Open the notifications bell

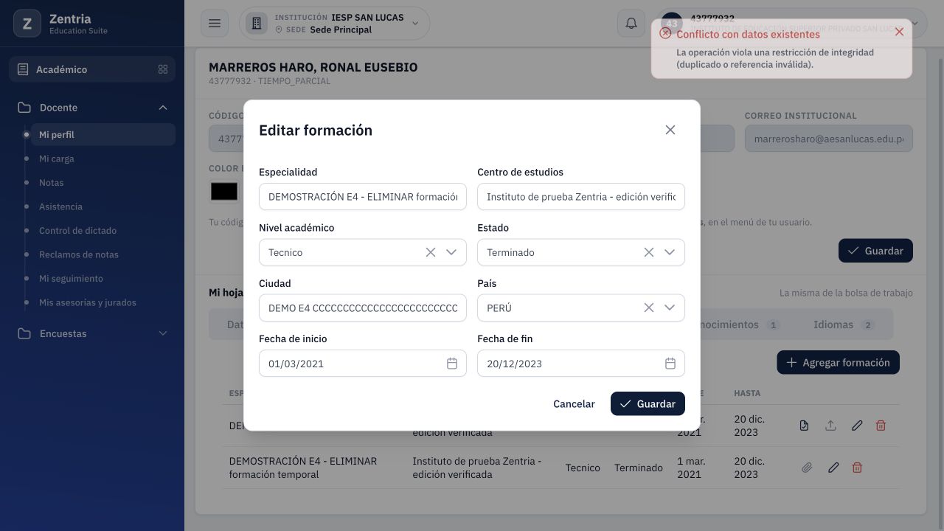click(631, 24)
